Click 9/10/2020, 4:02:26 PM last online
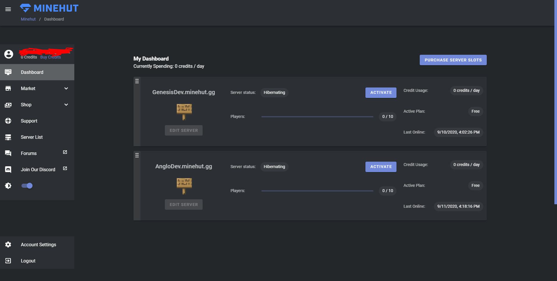This screenshot has width=557, height=281. [x=458, y=132]
